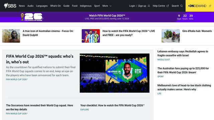
Task: Open the Indigenous section
Action: [x=86, y=6]
